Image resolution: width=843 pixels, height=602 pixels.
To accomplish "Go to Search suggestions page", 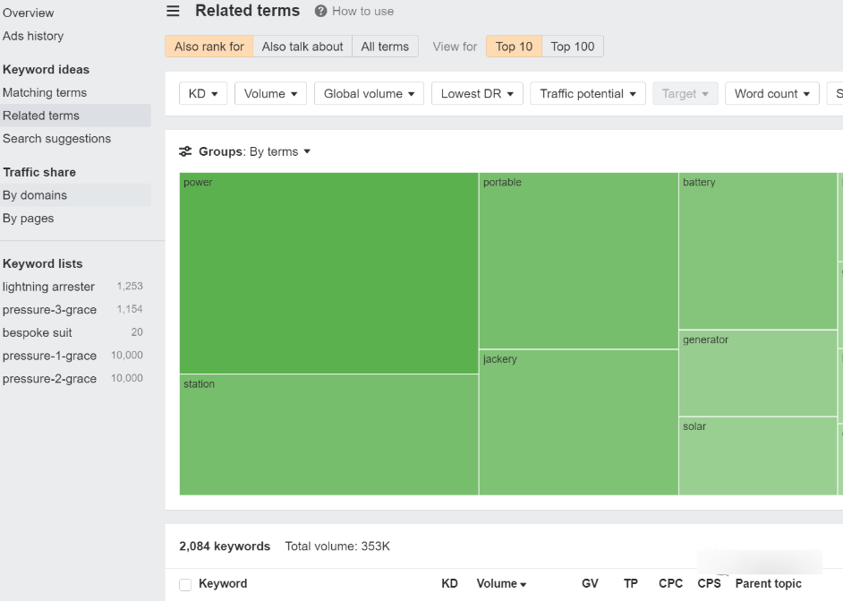I will click(x=56, y=139).
